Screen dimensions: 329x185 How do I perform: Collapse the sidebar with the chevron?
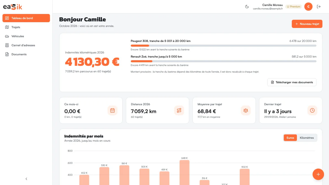pyautogui.click(x=26, y=179)
